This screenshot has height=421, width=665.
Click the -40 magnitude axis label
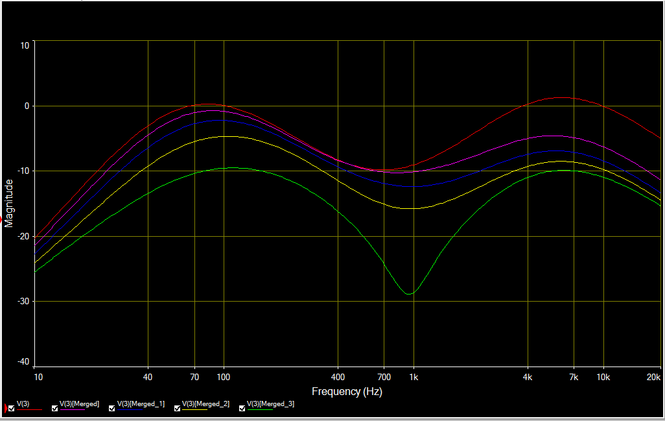coord(23,362)
